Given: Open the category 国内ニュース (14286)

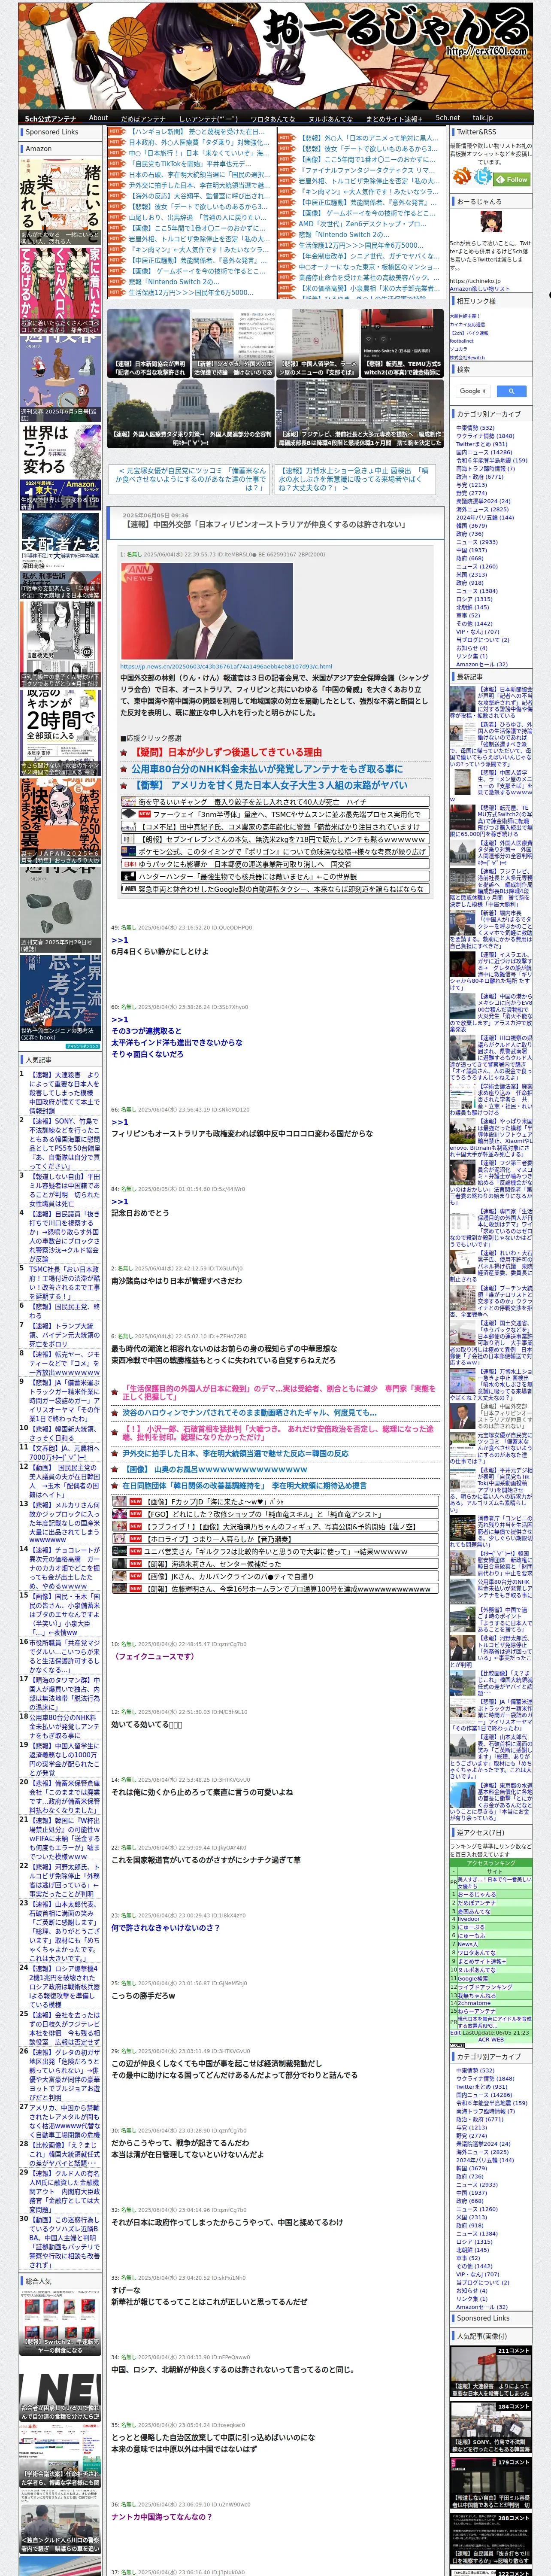Looking at the screenshot, I should tap(484, 452).
